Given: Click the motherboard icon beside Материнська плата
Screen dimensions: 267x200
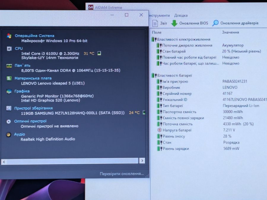Looking at the screenshot, I should pyautogui.click(x=9, y=78).
